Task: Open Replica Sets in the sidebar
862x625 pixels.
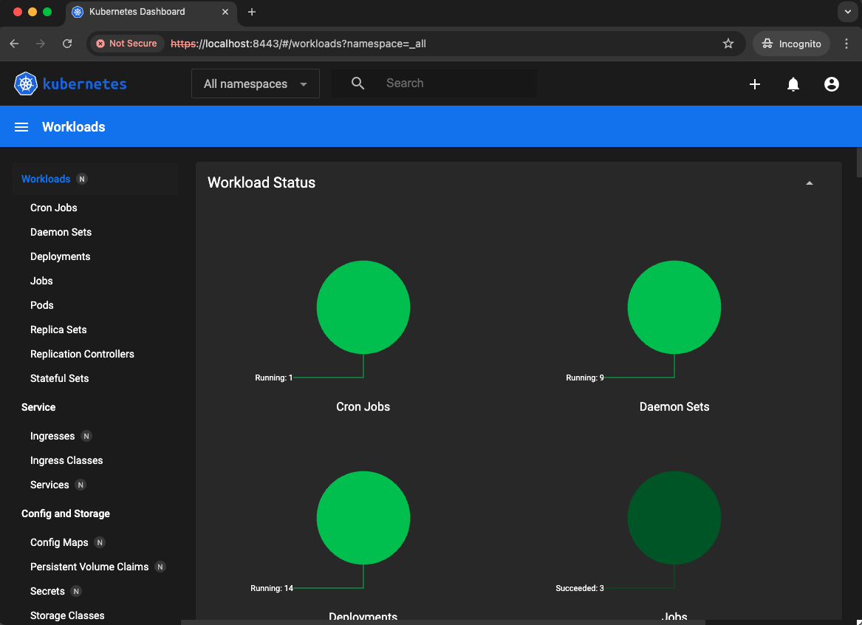Action: (x=58, y=329)
